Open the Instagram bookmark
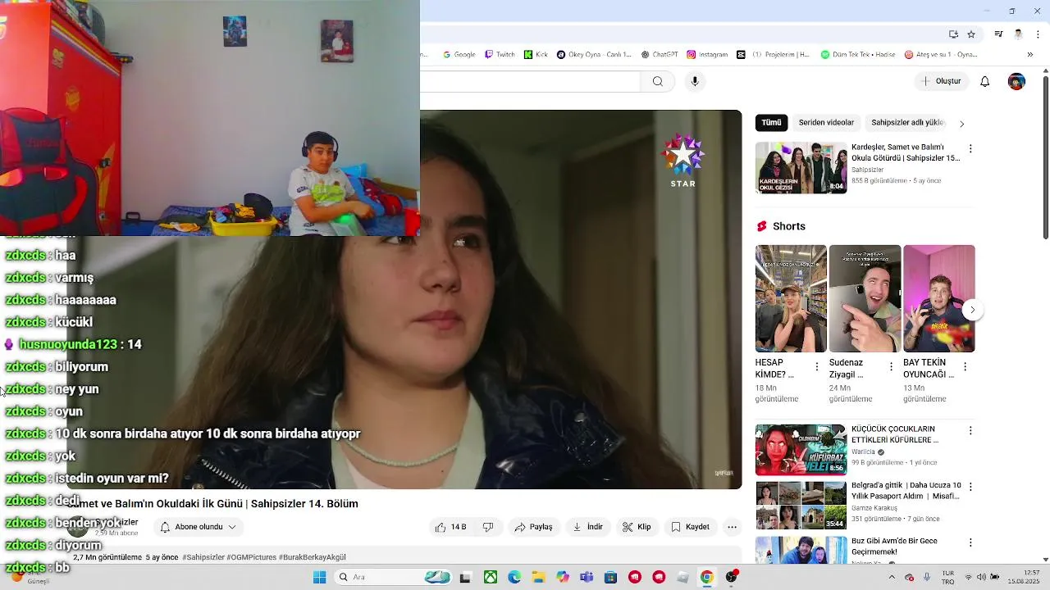Image resolution: width=1050 pixels, height=590 pixels. (708, 55)
